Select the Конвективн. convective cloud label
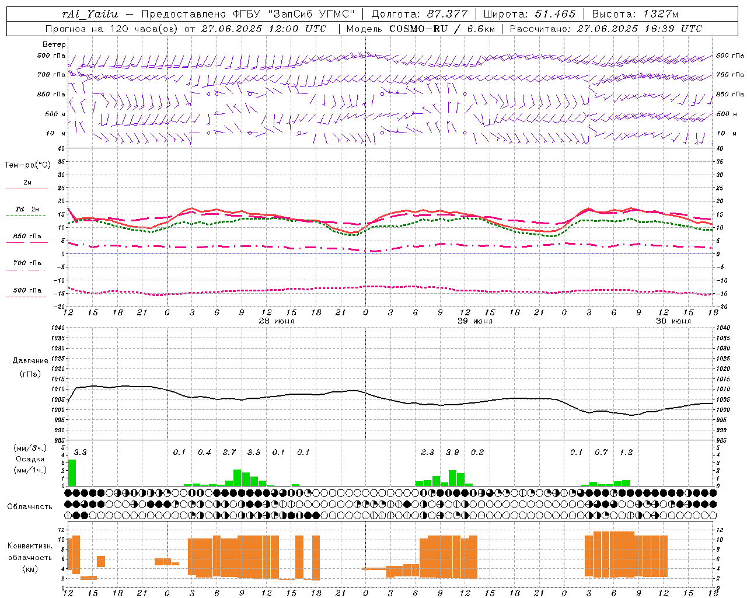Viewport: 747px width, 598px height. coord(30,546)
